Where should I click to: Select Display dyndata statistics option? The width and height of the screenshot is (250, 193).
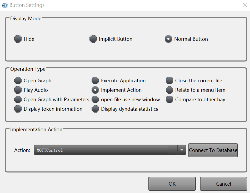95,109
